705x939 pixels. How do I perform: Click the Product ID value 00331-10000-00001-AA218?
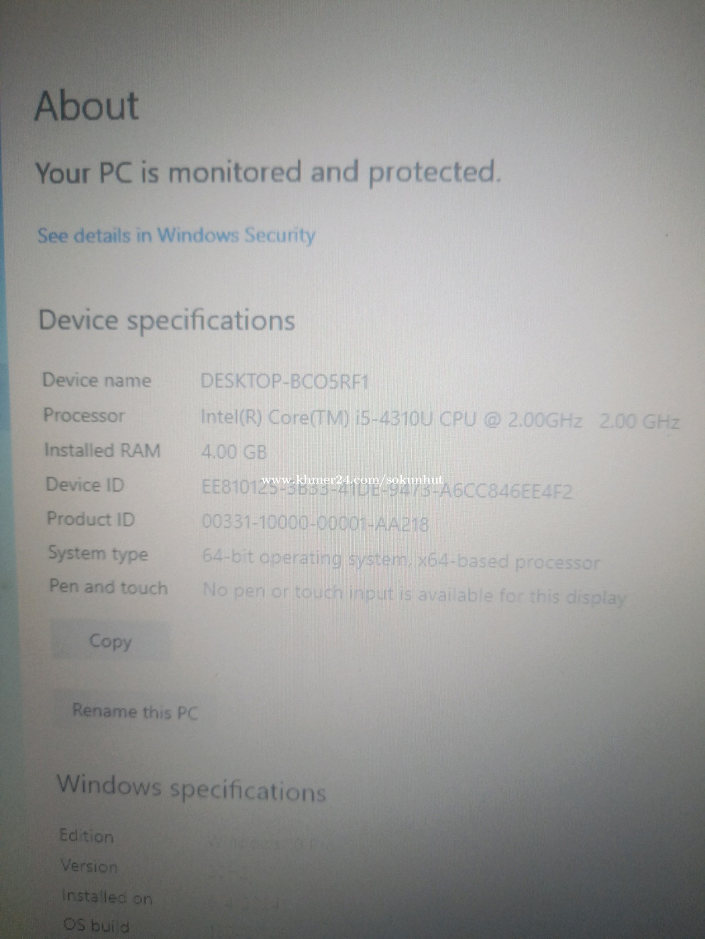[315, 522]
